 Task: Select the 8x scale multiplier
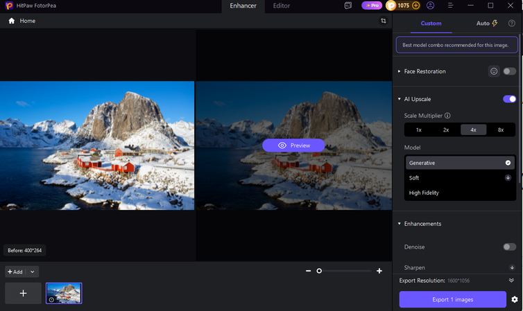[x=501, y=130]
